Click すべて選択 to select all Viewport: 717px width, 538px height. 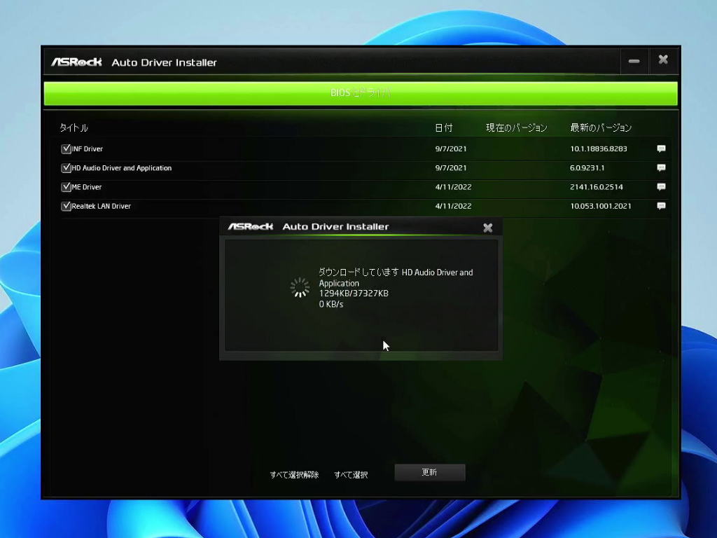pyautogui.click(x=351, y=475)
